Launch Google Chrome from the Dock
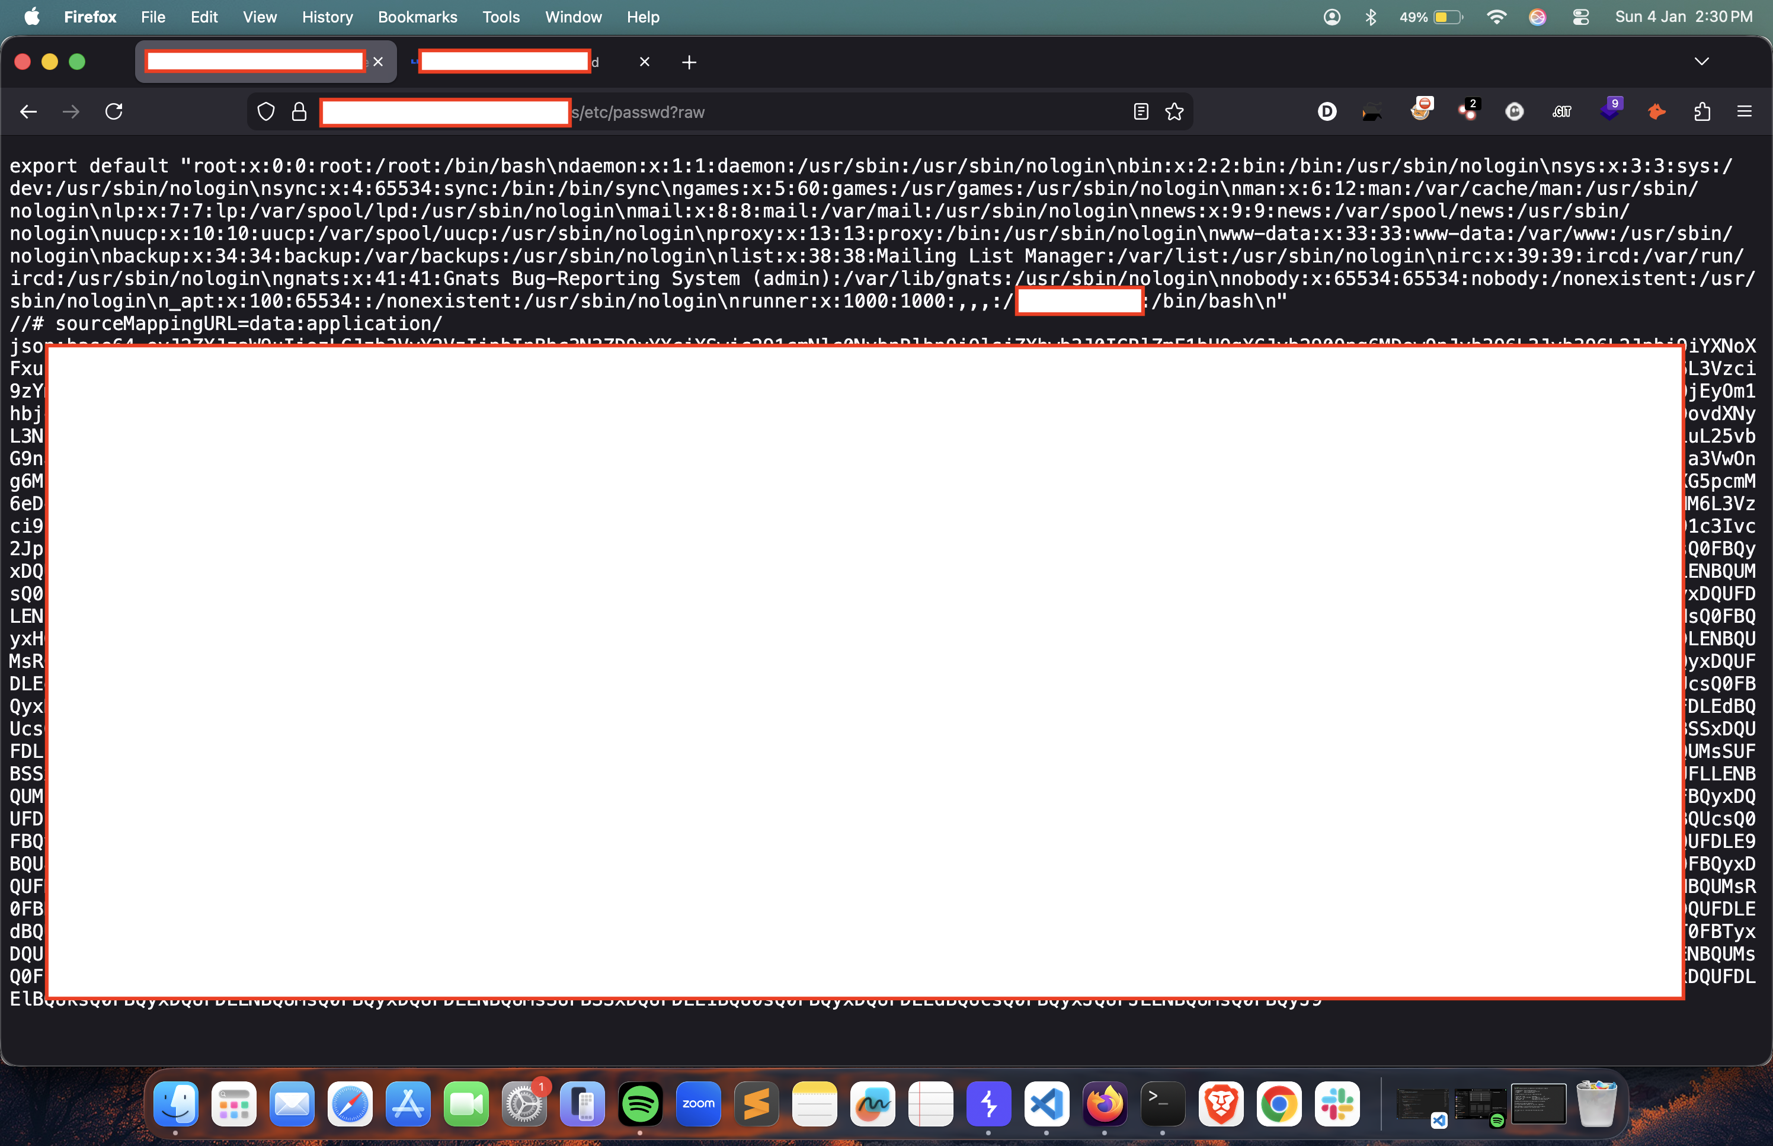Screen dimensions: 1773x1146 1278,1103
